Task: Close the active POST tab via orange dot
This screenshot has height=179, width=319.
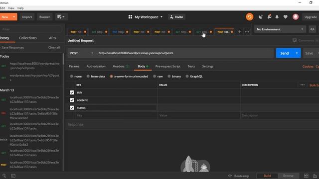Action: point(232,32)
